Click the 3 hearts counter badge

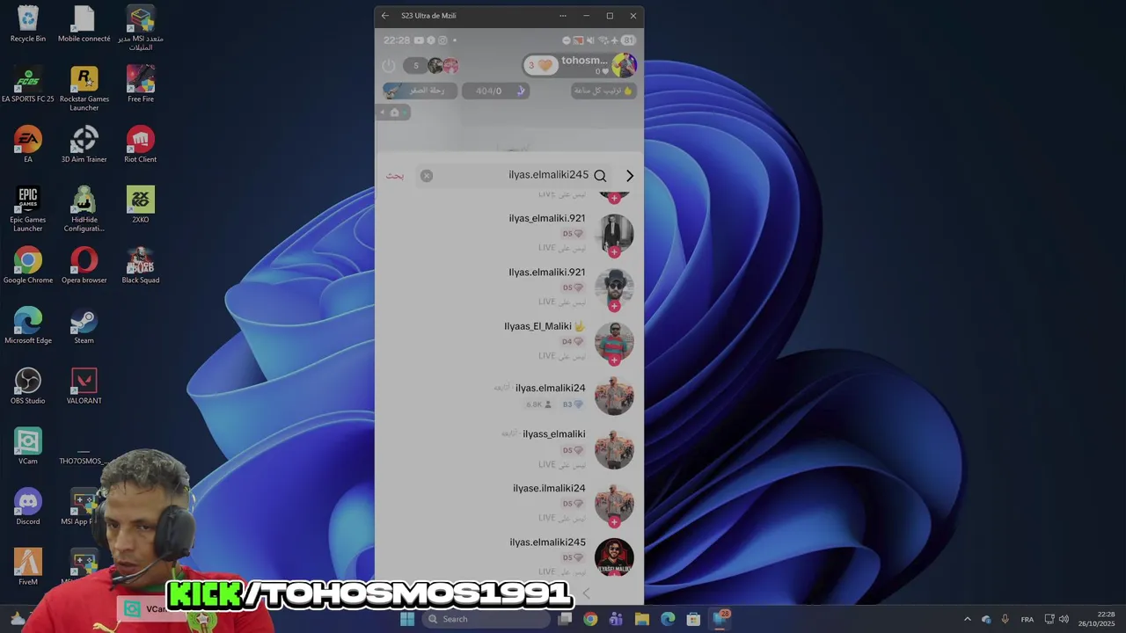[540, 66]
